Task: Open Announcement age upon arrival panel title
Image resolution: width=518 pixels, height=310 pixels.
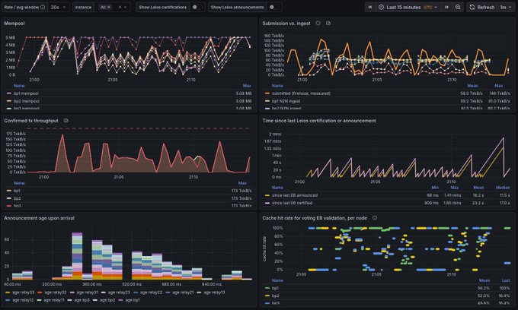Action: [39, 218]
